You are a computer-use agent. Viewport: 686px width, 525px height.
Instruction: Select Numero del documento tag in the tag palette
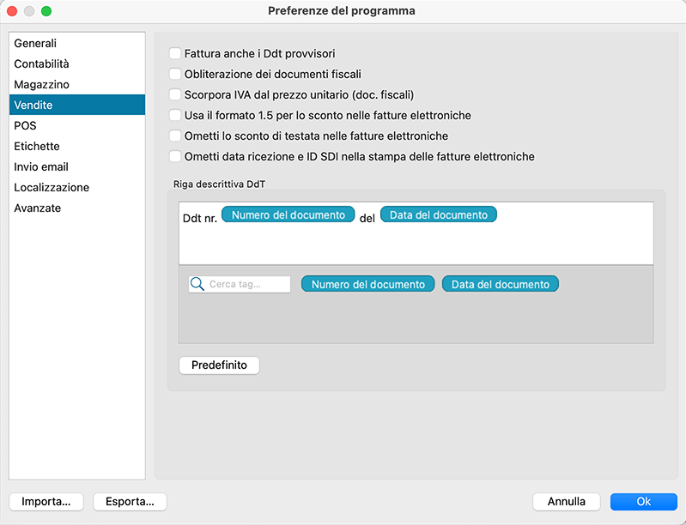(x=367, y=284)
